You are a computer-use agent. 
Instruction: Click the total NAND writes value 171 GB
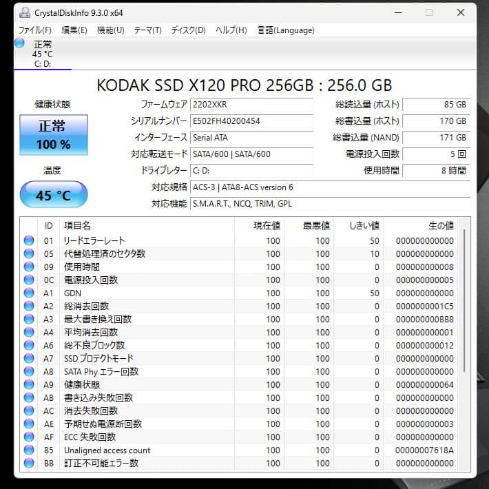click(436, 138)
